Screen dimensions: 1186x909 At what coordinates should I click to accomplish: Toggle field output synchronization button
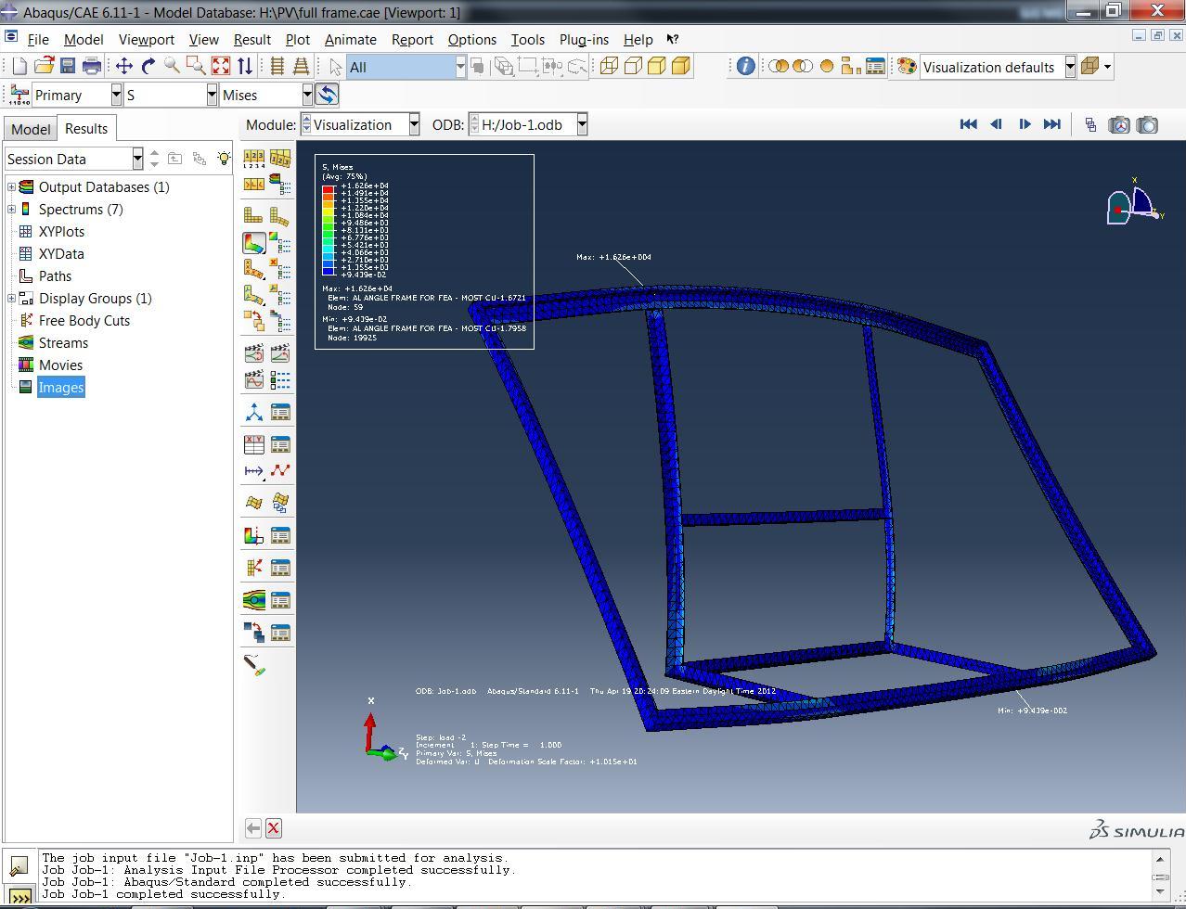(x=327, y=95)
